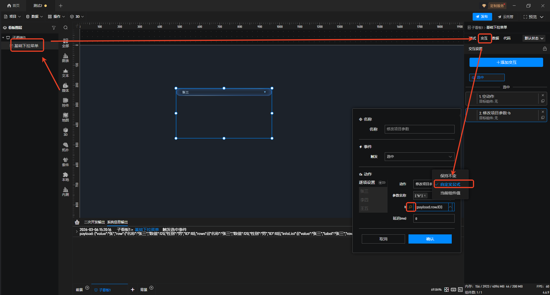Open the 拓扑 topology components category
The height and width of the screenshot is (295, 550).
point(65,147)
